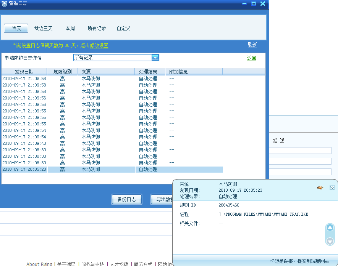Screen dimensions: 338x266
Task: Click the scroll down arrow in popup
Action: (330, 241)
